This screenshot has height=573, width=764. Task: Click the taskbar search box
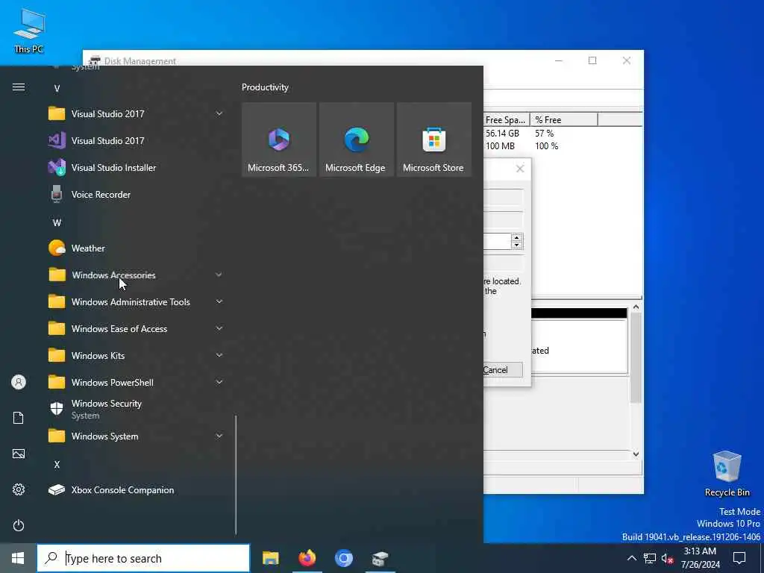point(143,558)
